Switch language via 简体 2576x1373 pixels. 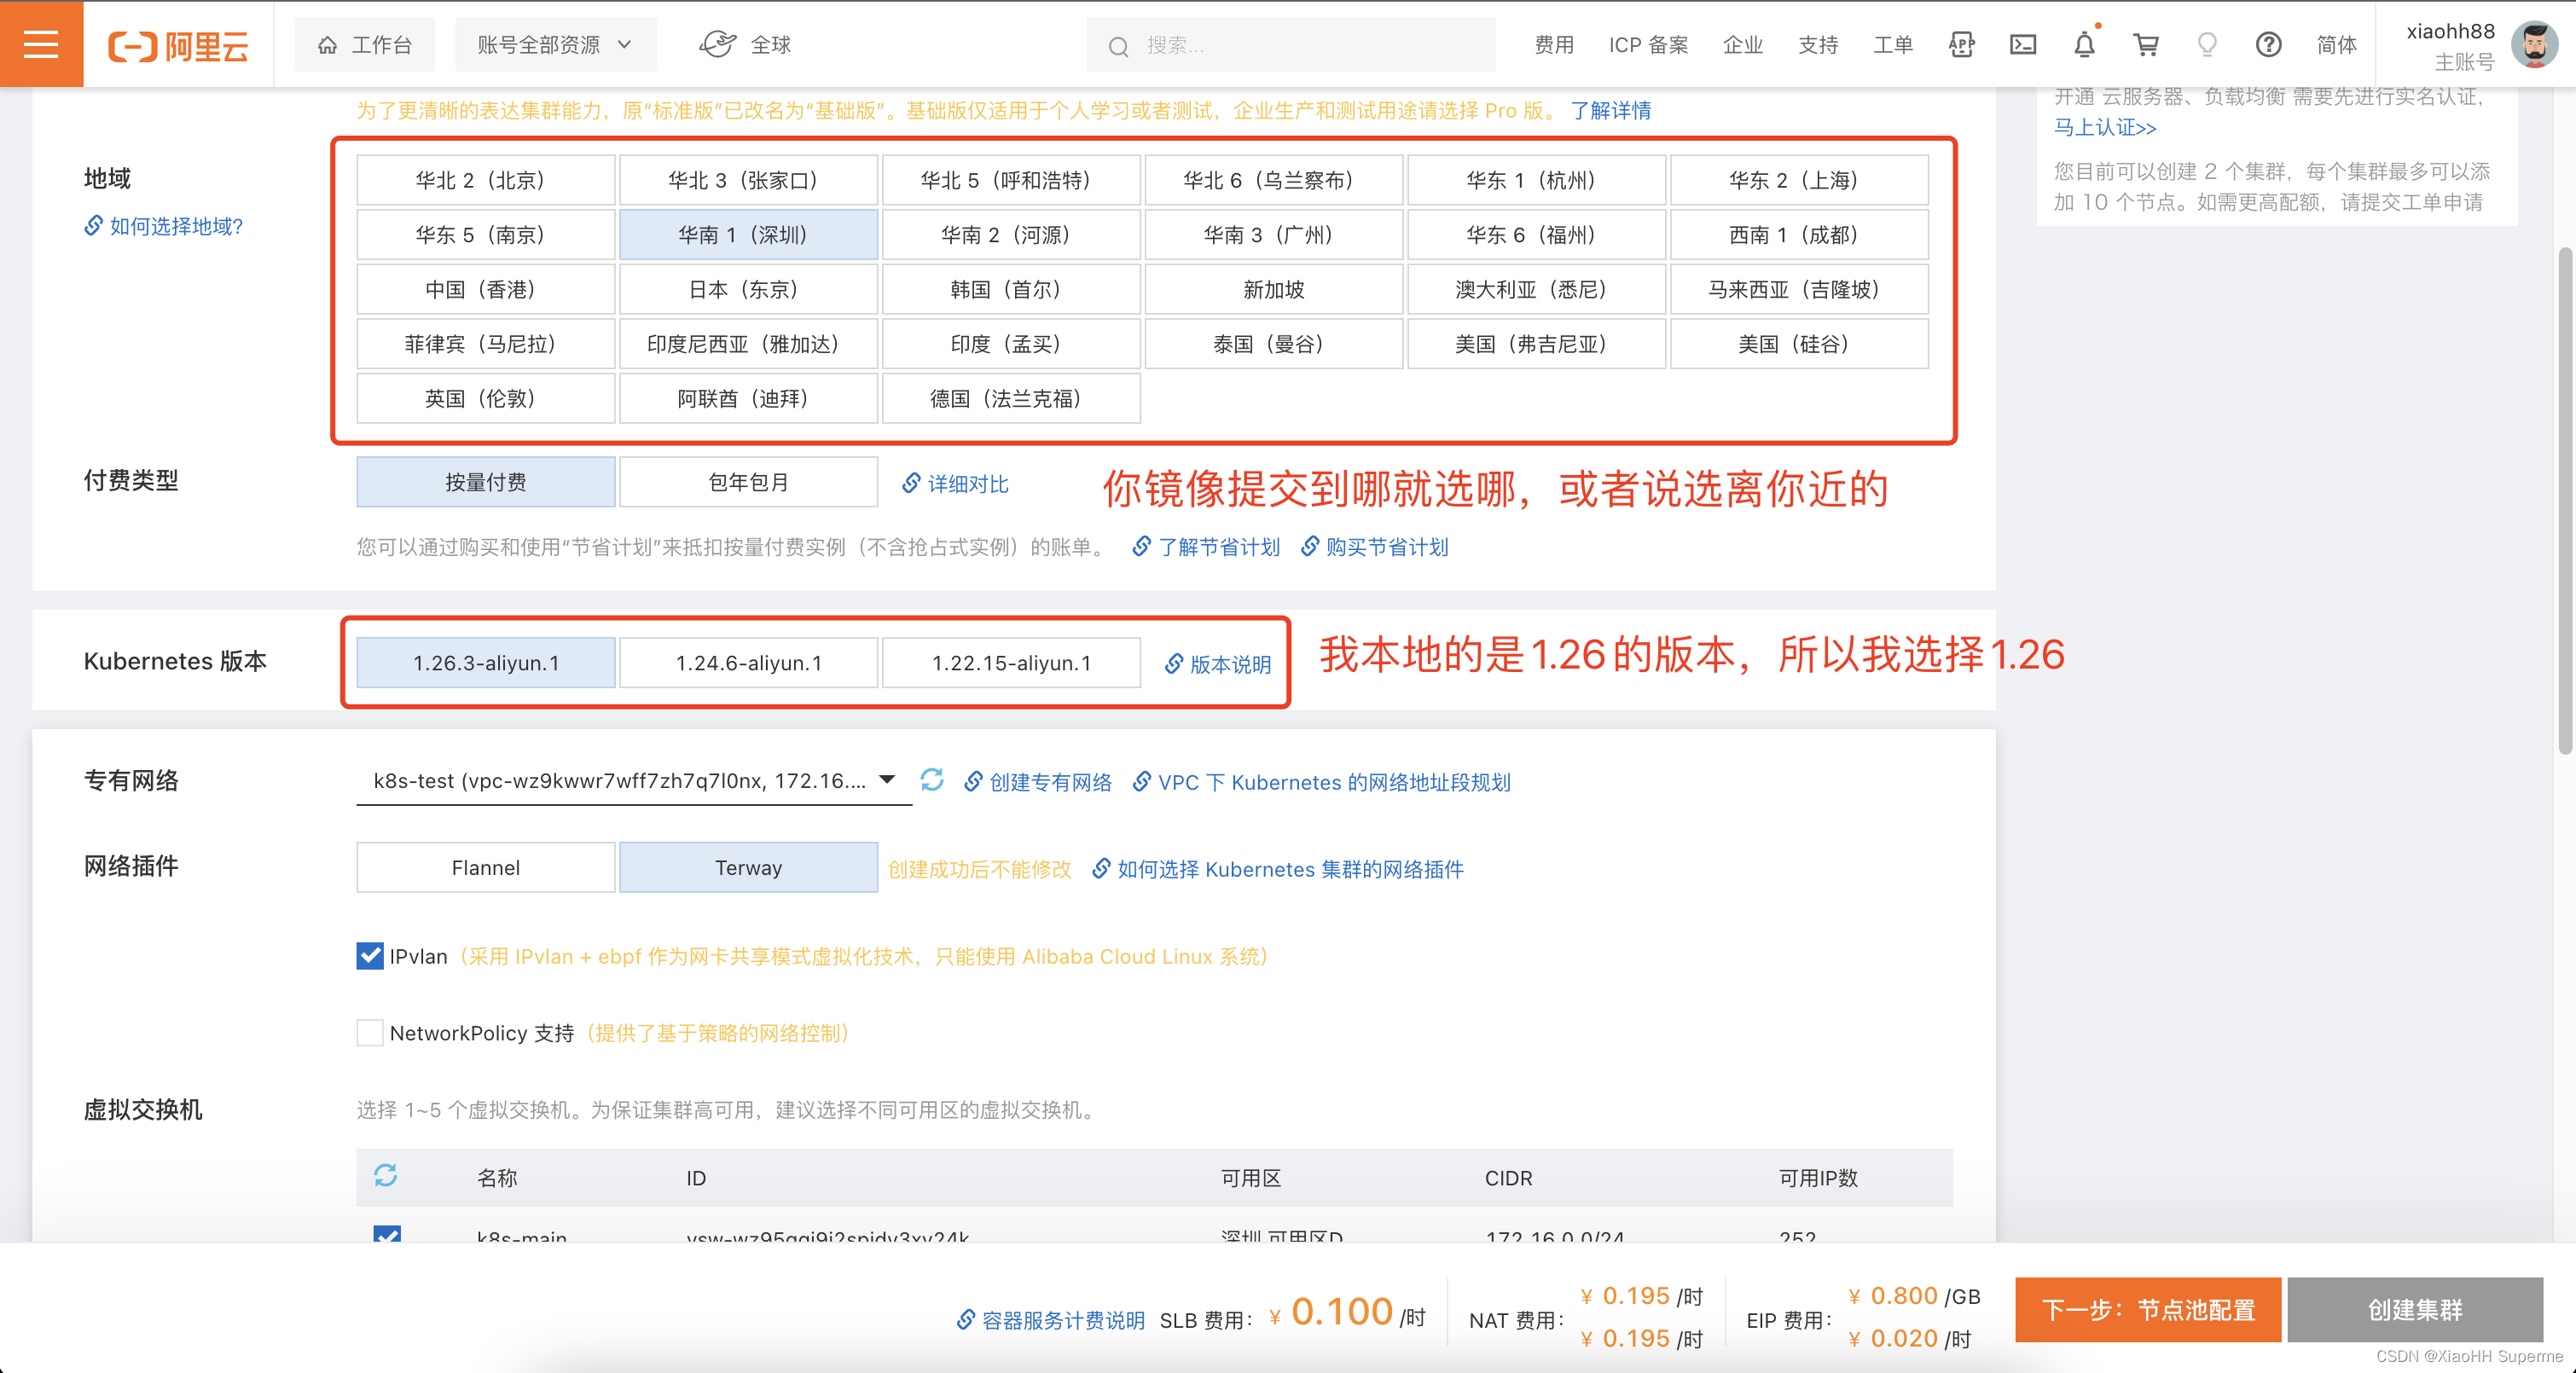(x=2337, y=45)
